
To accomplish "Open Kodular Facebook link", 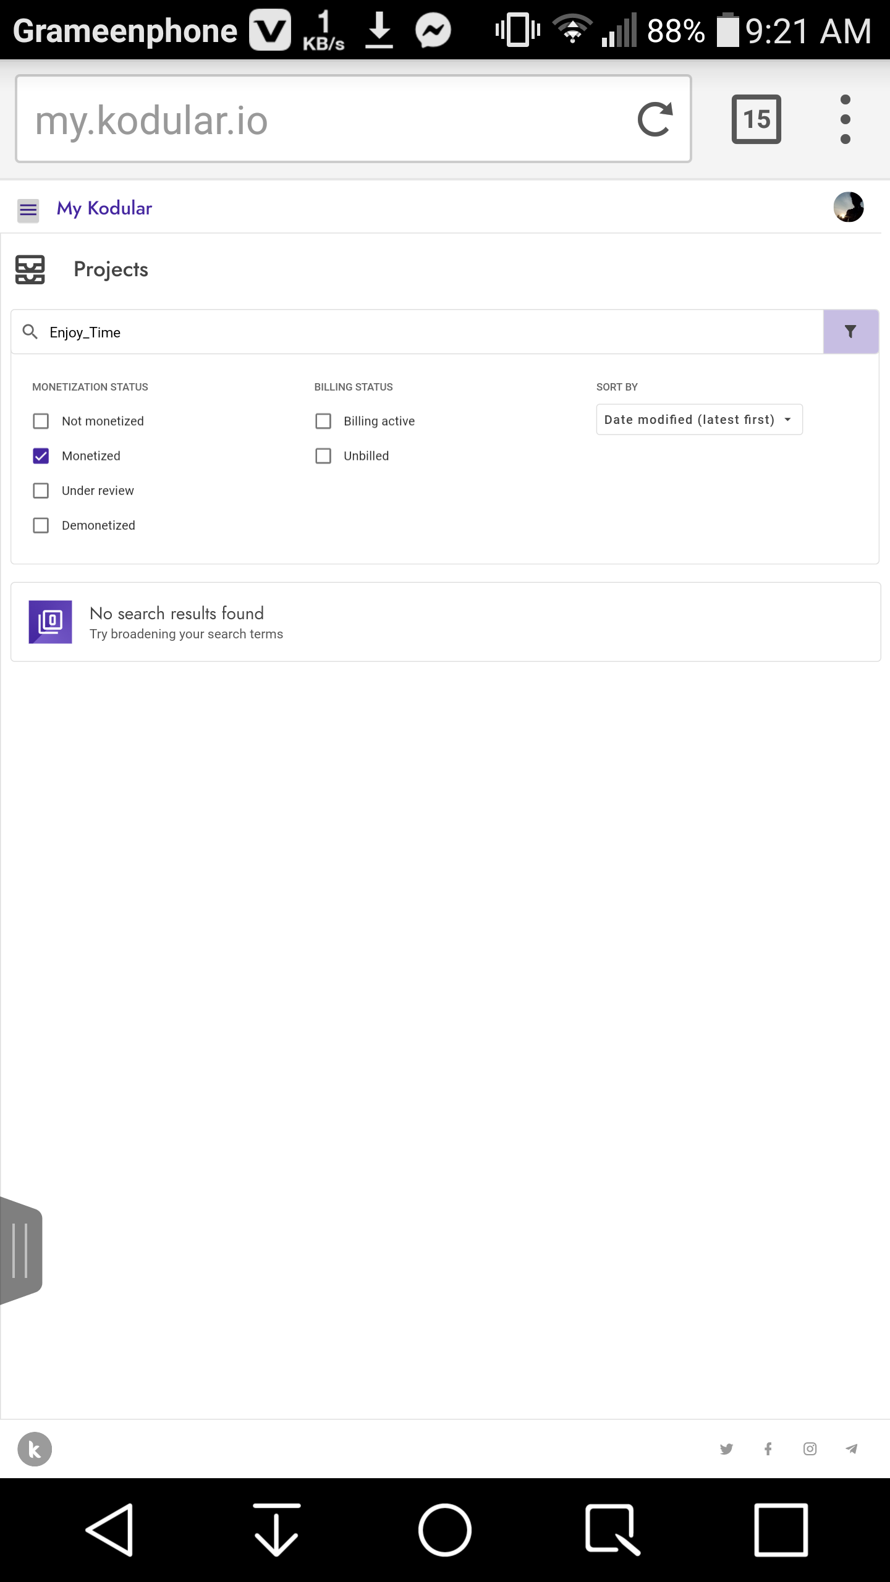I will point(768,1449).
